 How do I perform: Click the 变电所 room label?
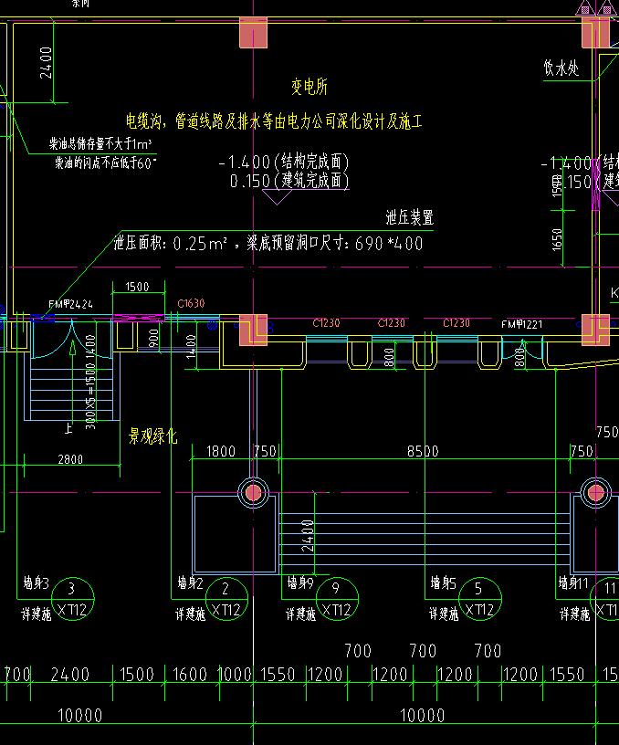(309, 88)
